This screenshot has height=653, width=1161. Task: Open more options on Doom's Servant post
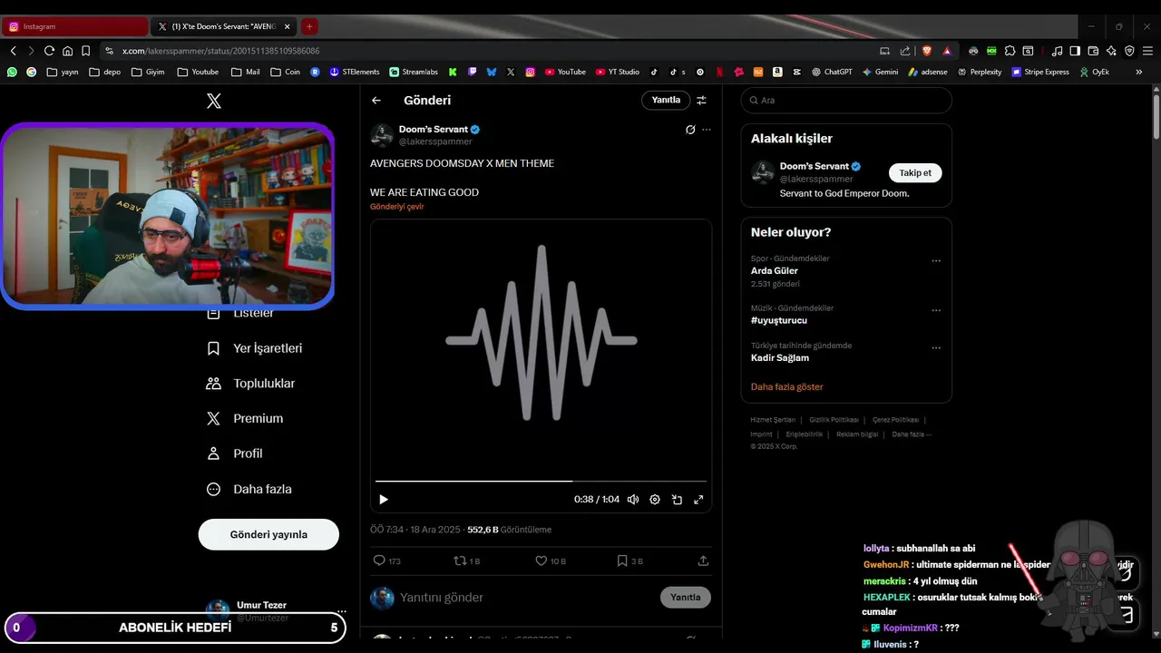(x=707, y=130)
